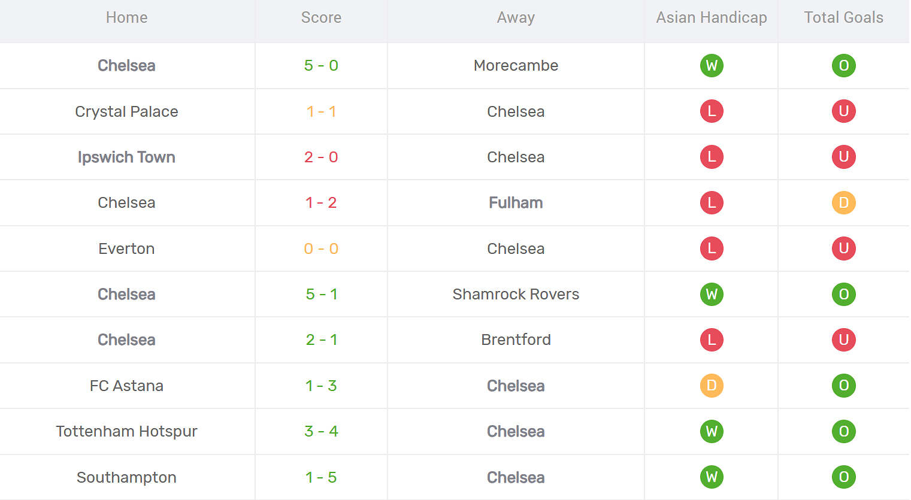The width and height of the screenshot is (911, 500).
Task: Click the green O badge in Southampton row
Action: (843, 477)
